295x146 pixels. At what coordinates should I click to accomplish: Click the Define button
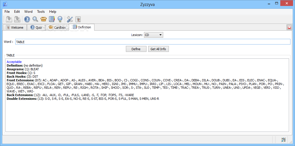point(136,49)
